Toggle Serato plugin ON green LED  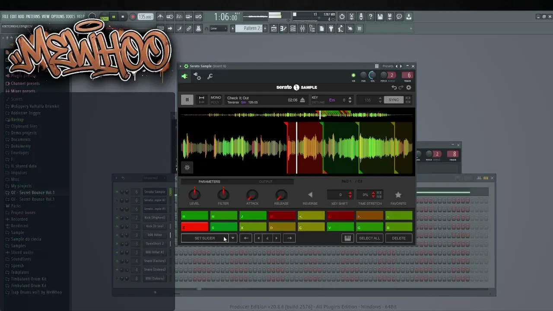tap(353, 76)
